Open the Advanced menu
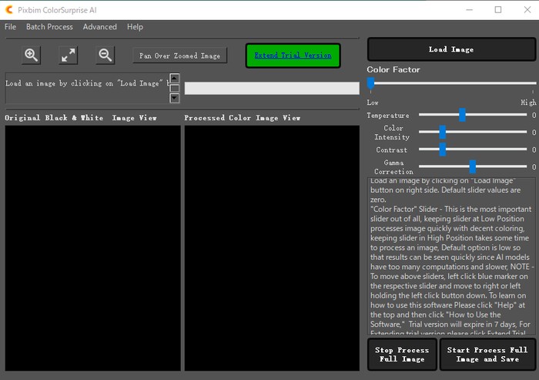 click(x=99, y=27)
